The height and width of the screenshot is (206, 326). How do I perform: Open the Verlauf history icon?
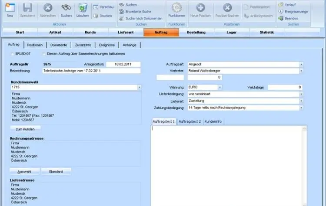click(x=281, y=4)
